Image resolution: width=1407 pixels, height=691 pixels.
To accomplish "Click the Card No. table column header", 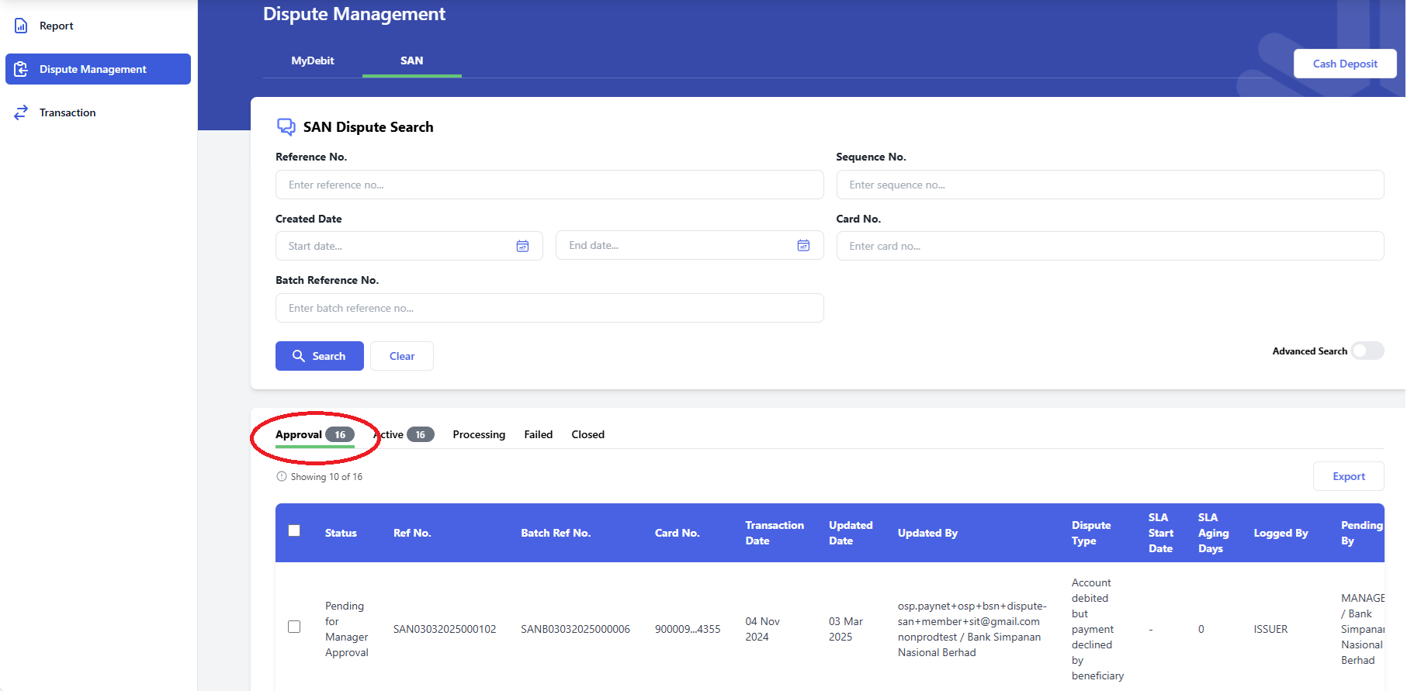I will 677,533.
